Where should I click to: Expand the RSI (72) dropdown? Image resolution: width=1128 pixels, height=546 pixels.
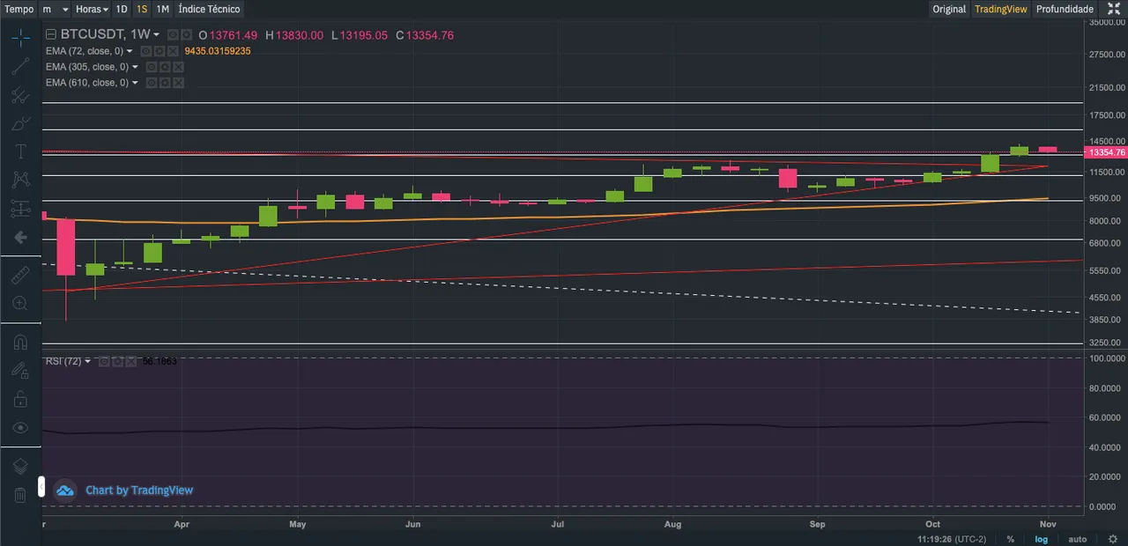pos(88,361)
